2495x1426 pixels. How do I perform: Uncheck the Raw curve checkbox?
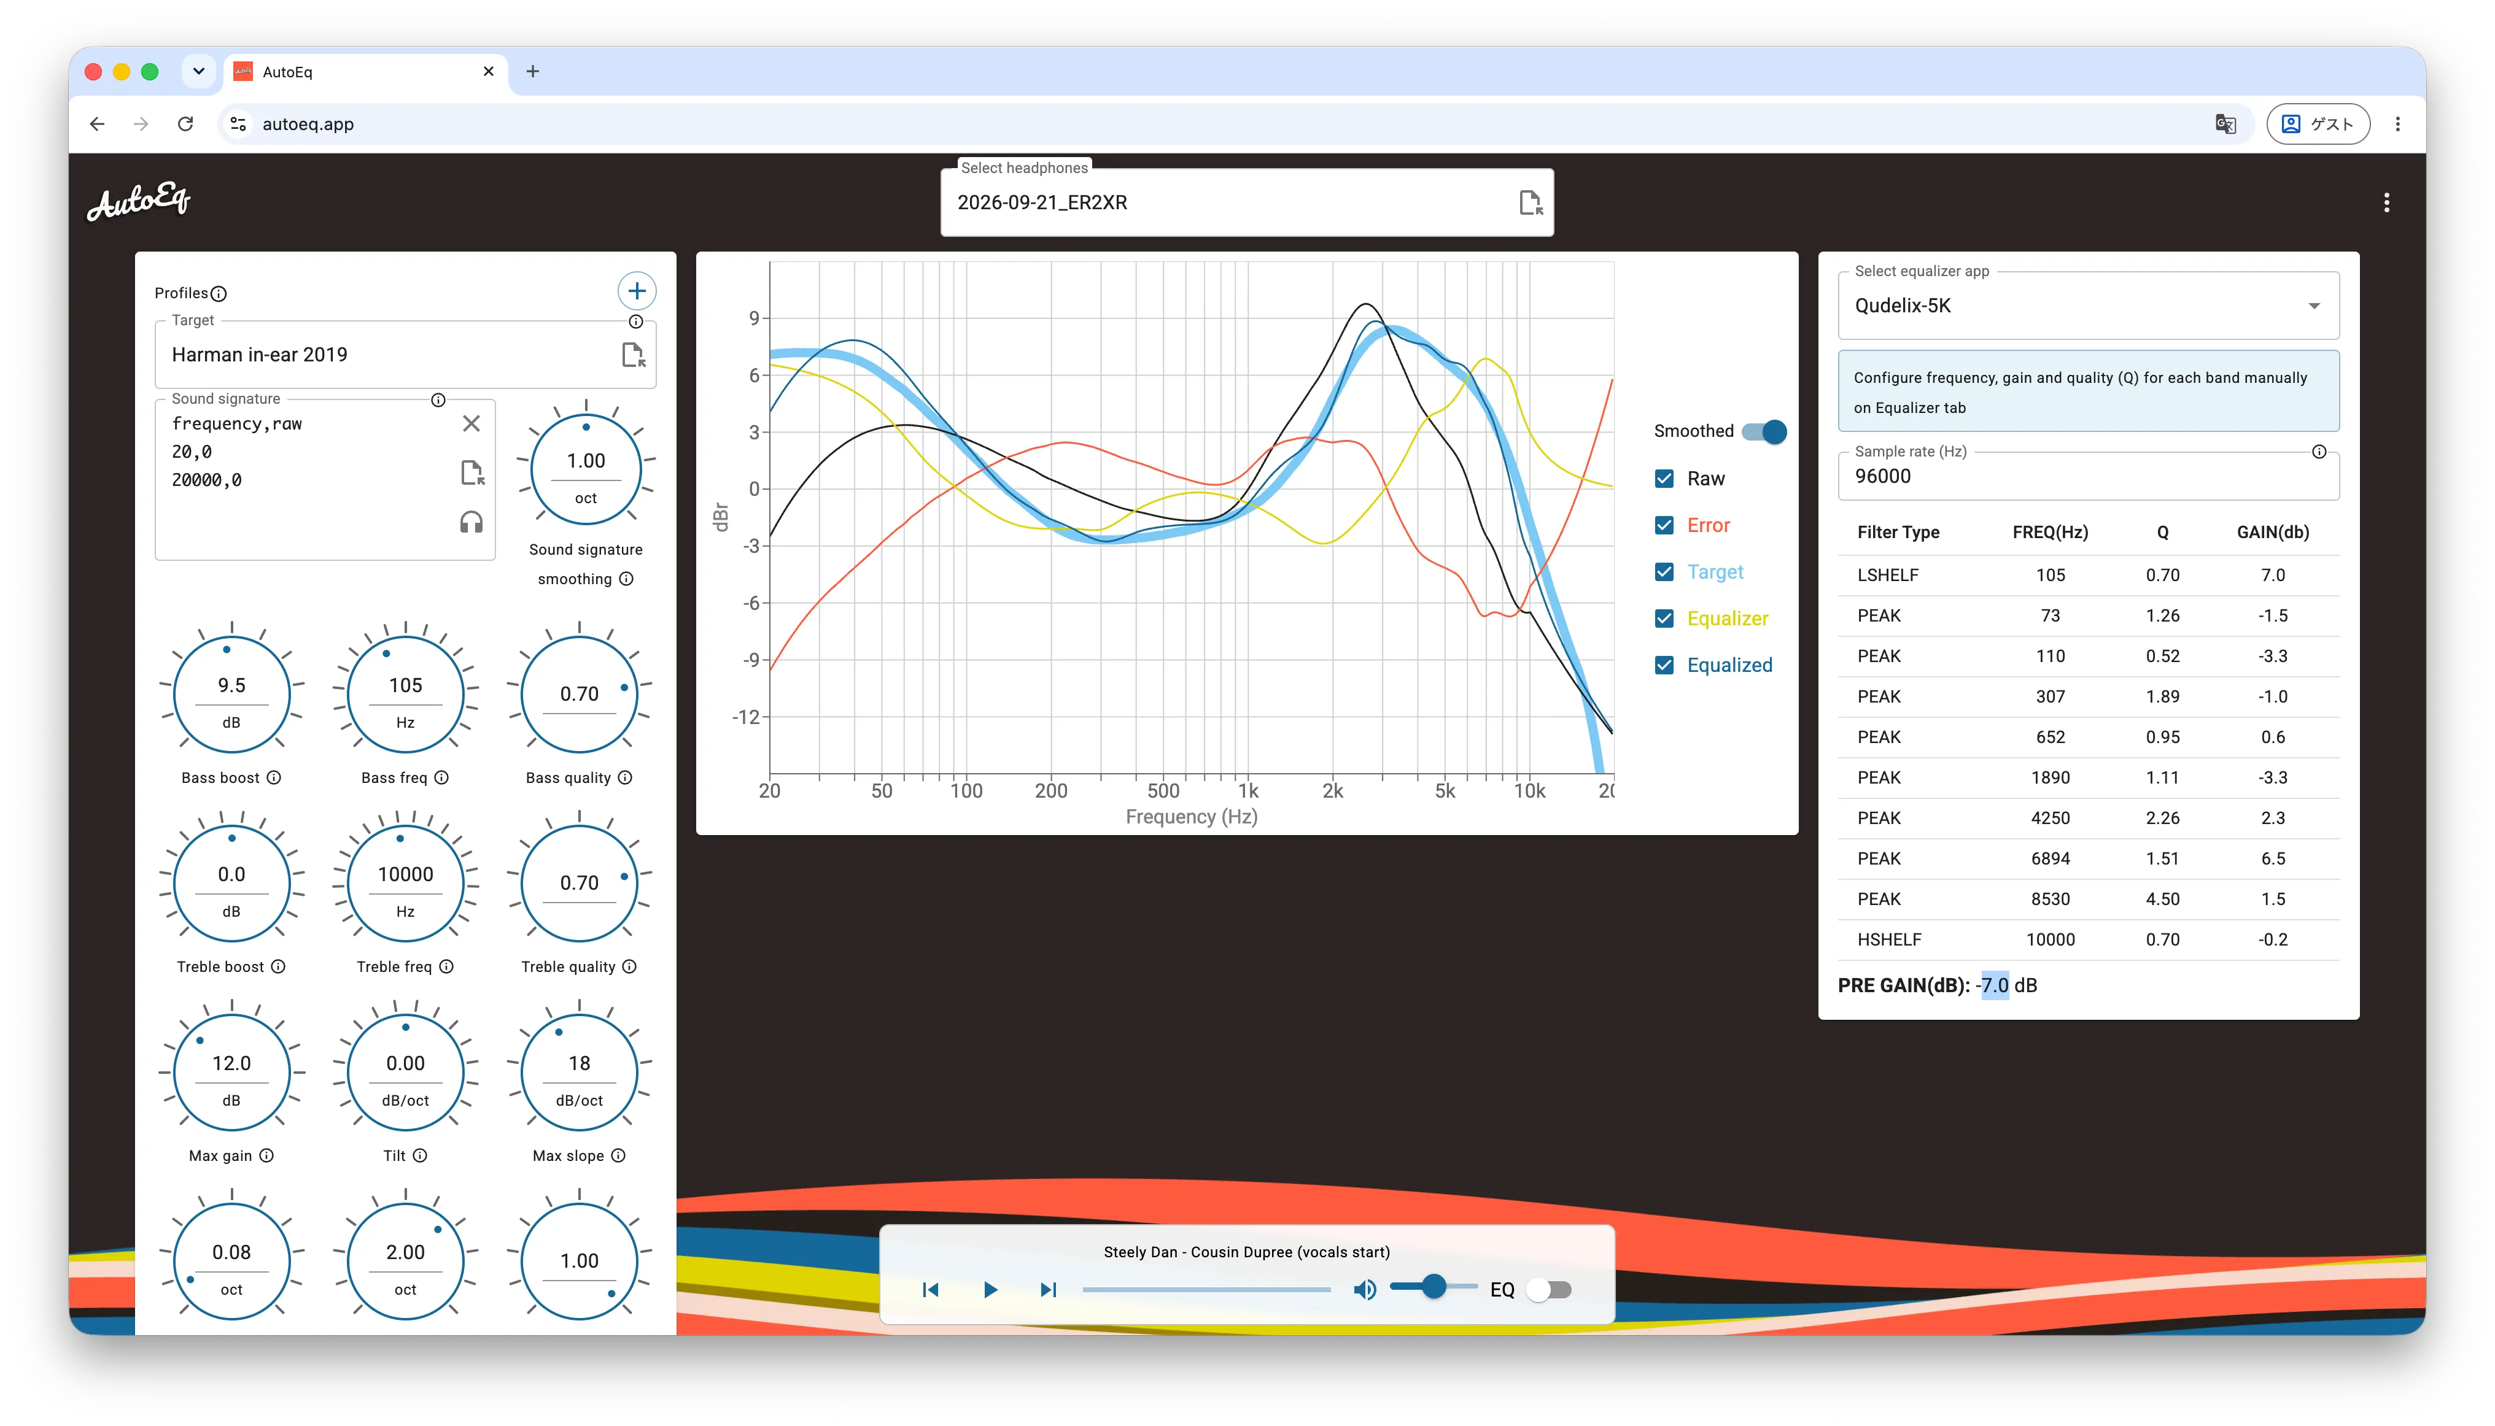coord(1664,479)
